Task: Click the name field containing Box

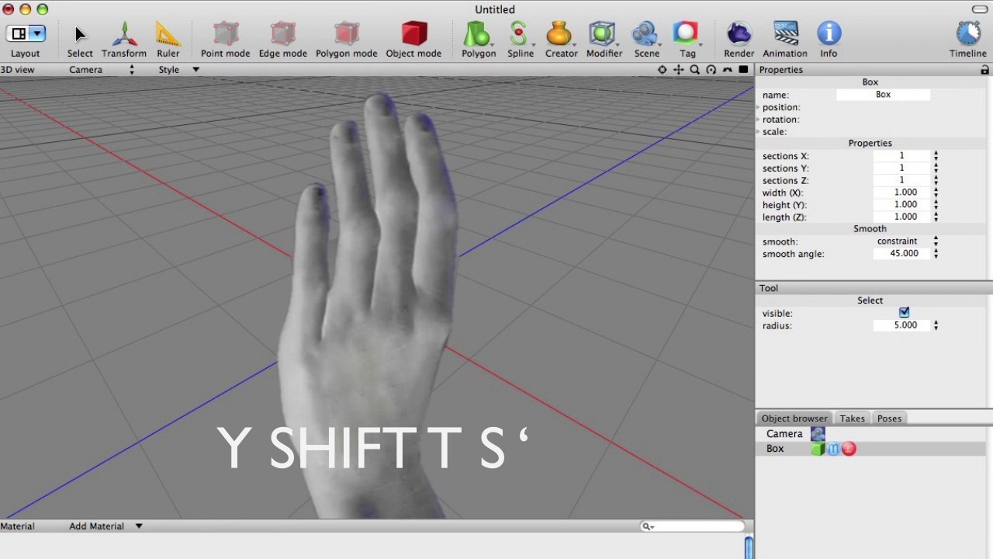Action: [x=883, y=95]
